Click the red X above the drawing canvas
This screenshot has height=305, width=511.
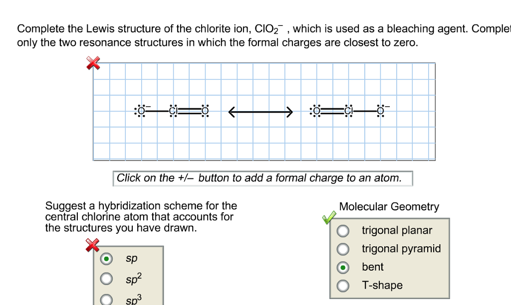click(93, 63)
